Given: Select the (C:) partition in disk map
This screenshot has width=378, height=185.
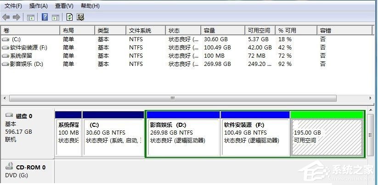Looking at the screenshot, I should click(x=113, y=133).
